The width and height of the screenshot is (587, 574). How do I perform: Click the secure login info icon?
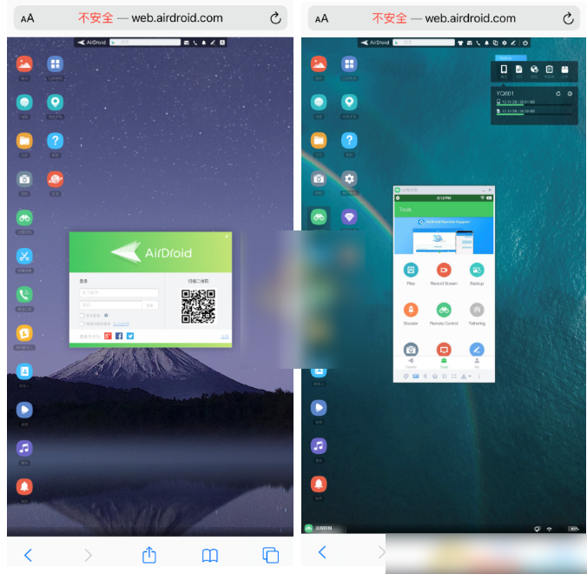point(106,316)
